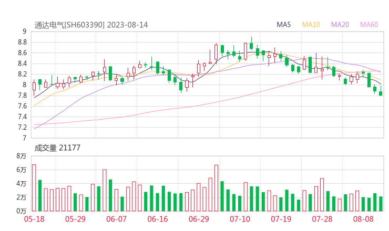Click the 0万 volume axis label
The image size is (389, 231).
tap(22, 211)
